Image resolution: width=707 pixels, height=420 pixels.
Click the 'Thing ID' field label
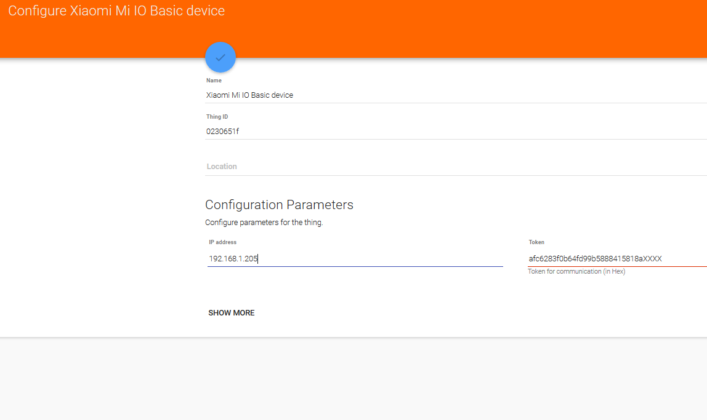217,117
